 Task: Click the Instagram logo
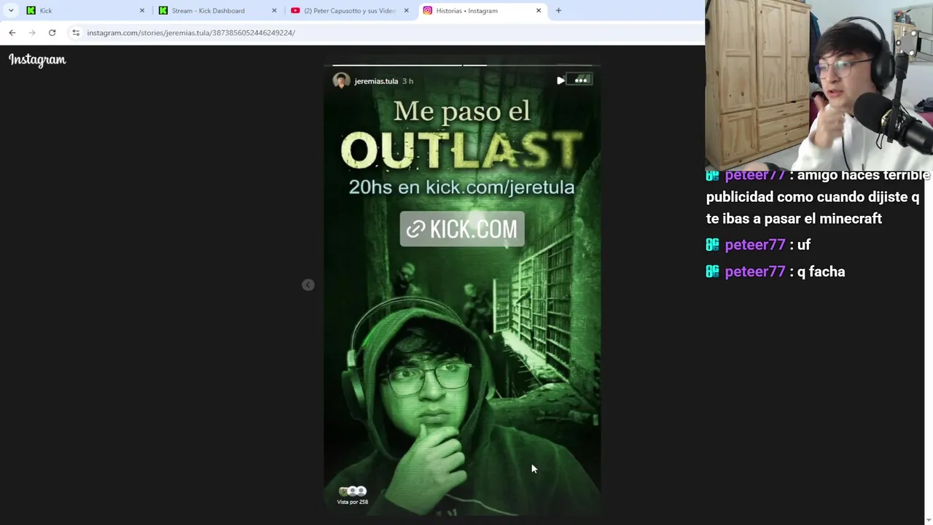click(37, 60)
